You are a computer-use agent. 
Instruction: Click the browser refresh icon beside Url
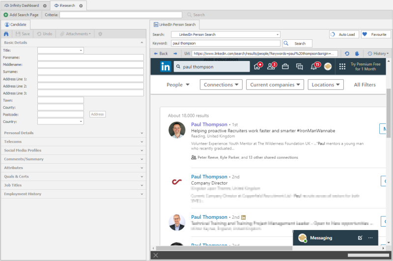click(347, 54)
